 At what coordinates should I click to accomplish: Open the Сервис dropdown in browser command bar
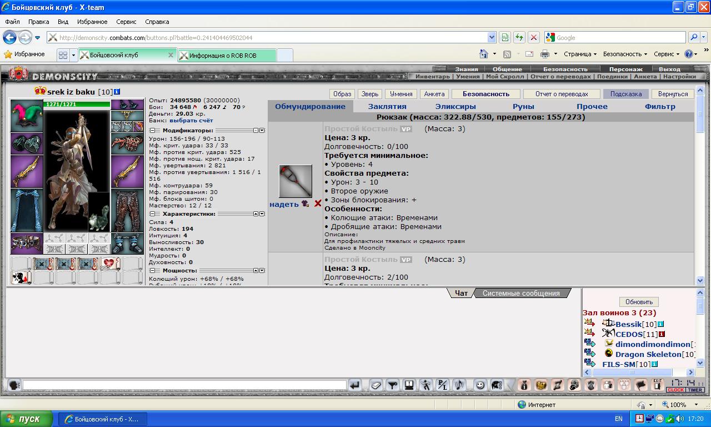(667, 54)
